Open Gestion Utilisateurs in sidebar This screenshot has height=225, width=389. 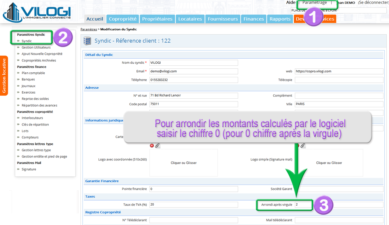[36, 47]
